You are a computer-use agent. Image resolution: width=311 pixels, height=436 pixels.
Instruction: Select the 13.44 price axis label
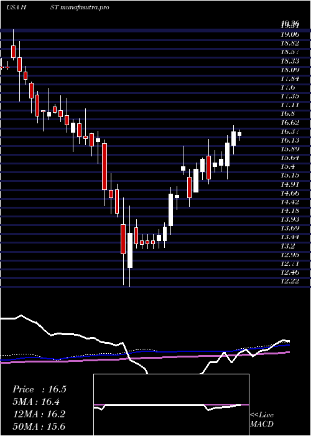[x=290, y=237]
